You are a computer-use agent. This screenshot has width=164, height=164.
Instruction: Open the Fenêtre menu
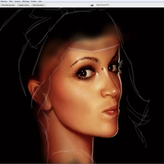[x=34, y=1]
